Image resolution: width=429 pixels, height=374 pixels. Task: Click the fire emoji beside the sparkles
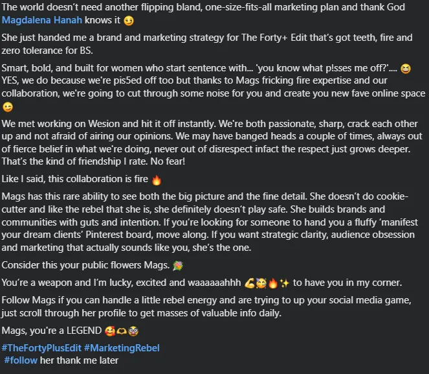point(273,283)
